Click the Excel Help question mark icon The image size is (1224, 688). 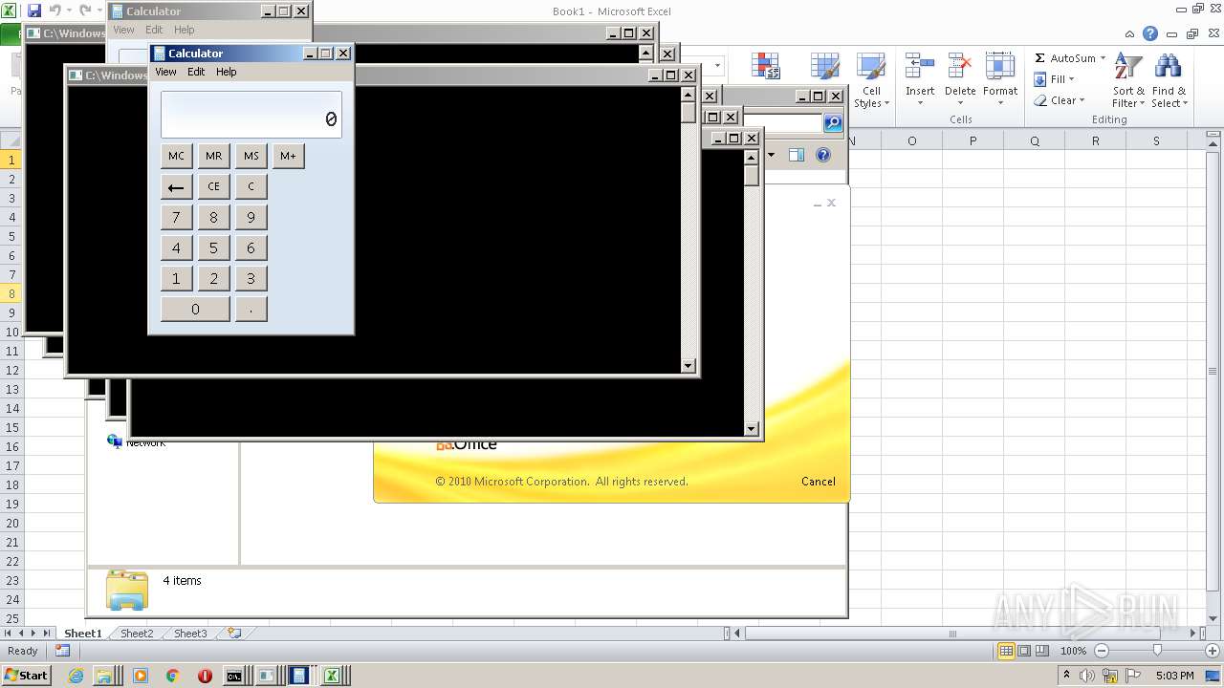point(1150,33)
